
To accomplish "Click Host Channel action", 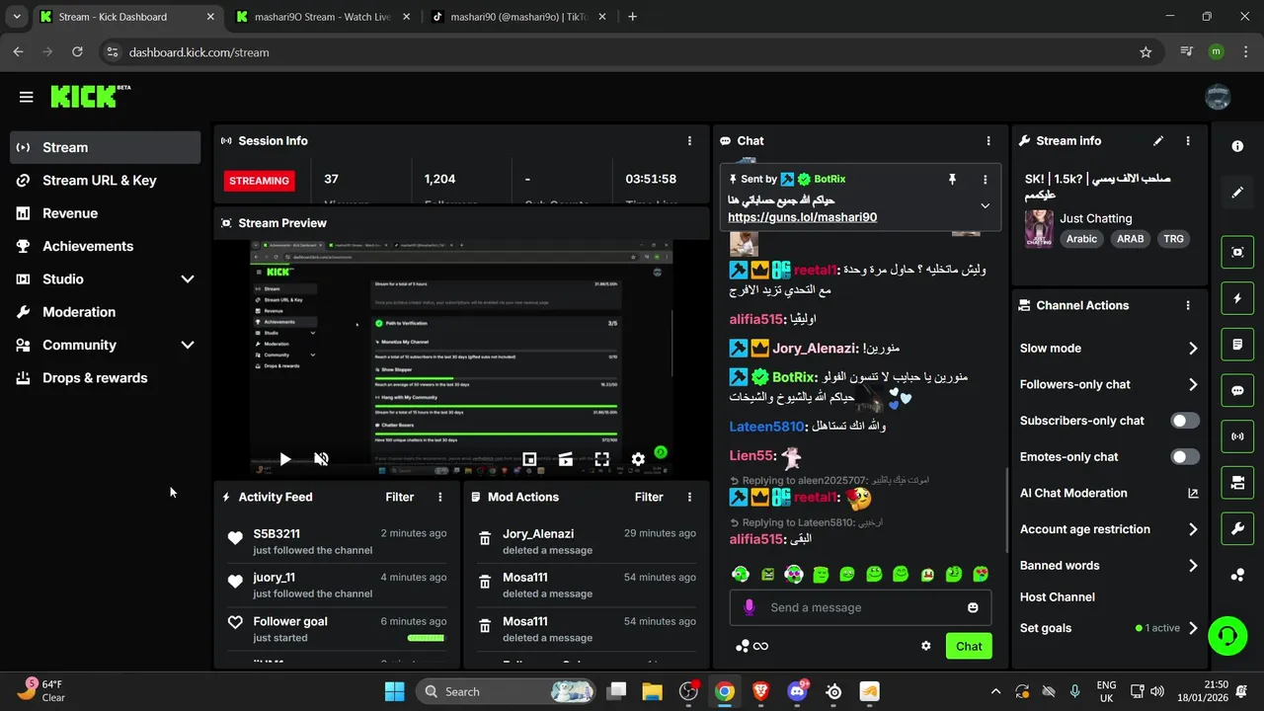I will pos(1058,597).
